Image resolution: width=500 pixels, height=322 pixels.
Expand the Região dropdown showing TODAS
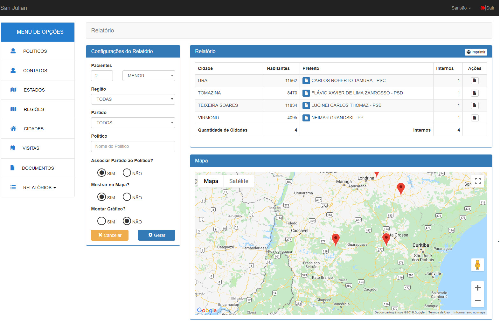pos(133,99)
